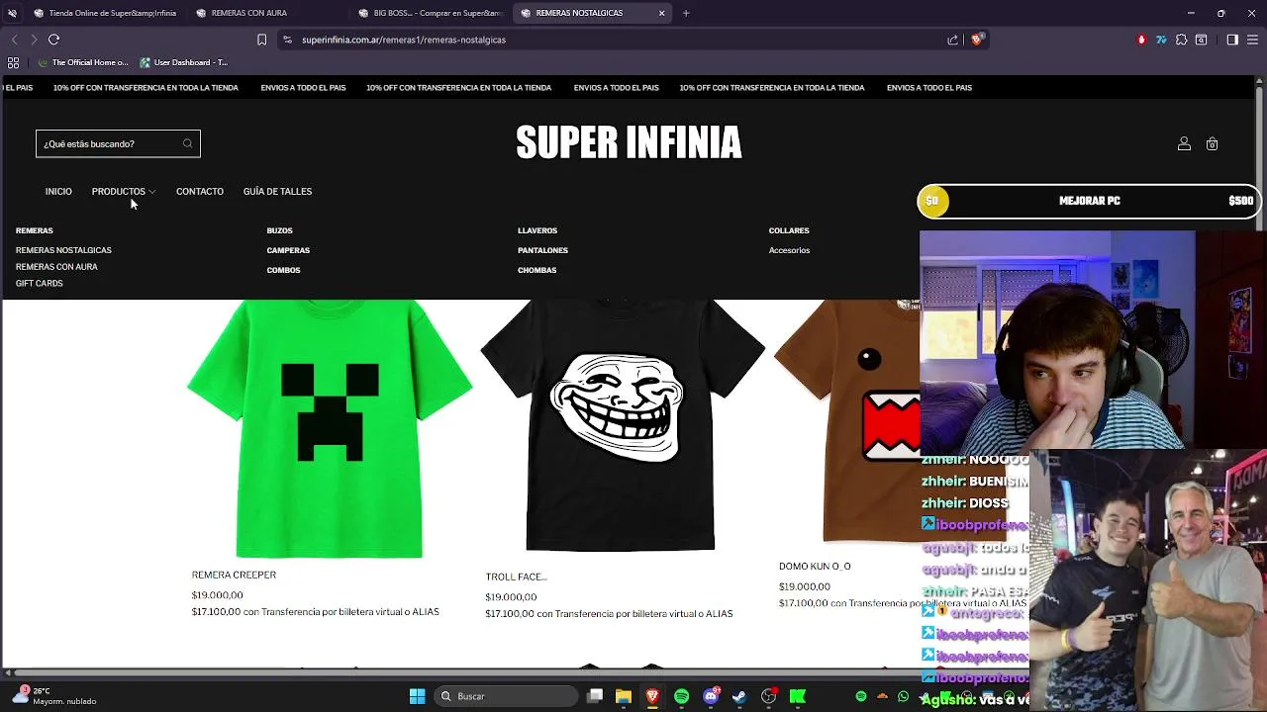Open Accesorios submenu link
Viewport: 1267px width, 712px height.
pyautogui.click(x=789, y=250)
